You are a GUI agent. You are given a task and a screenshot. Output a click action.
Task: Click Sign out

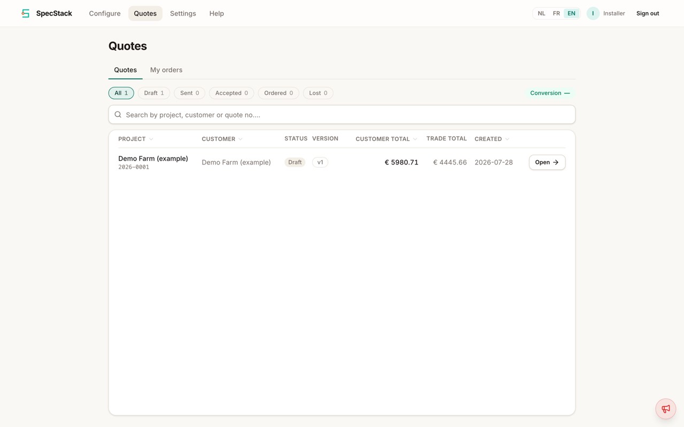tap(648, 13)
